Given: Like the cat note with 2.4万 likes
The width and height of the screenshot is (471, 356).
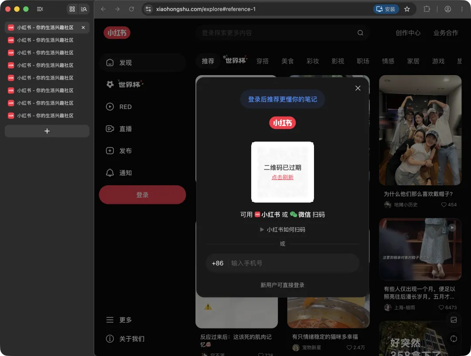Looking at the screenshot, I should coord(356,347).
